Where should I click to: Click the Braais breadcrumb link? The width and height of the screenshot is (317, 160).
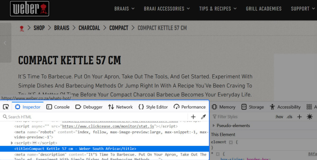tap(62, 28)
